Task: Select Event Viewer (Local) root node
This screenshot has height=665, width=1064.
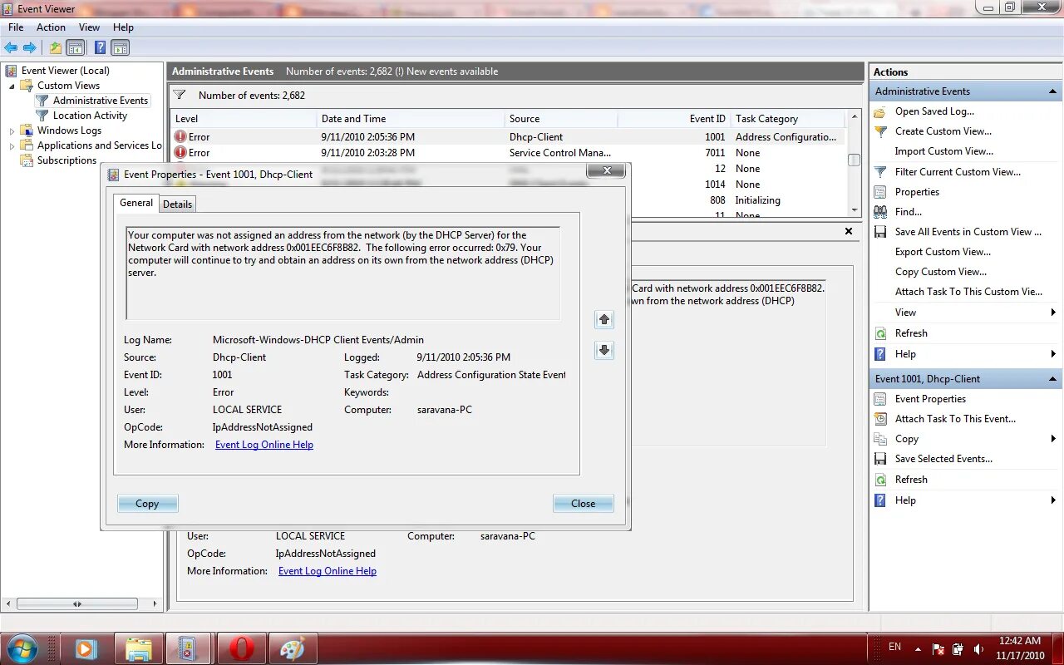Action: pyautogui.click(x=65, y=71)
